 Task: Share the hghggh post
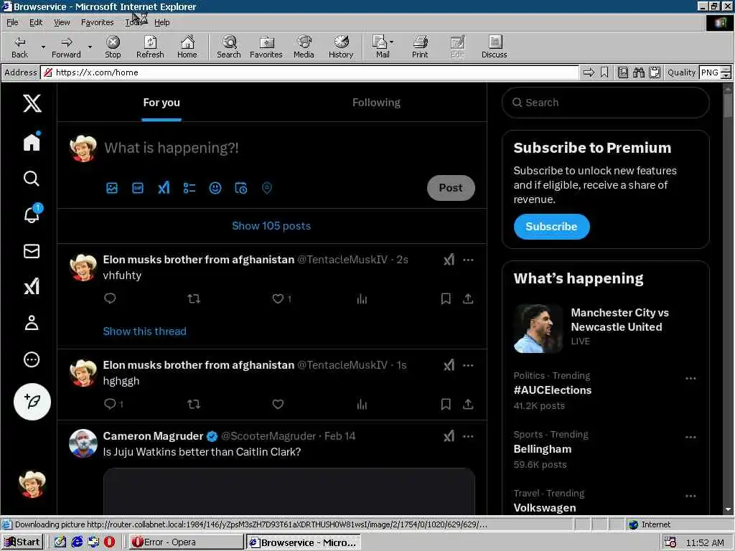click(468, 404)
